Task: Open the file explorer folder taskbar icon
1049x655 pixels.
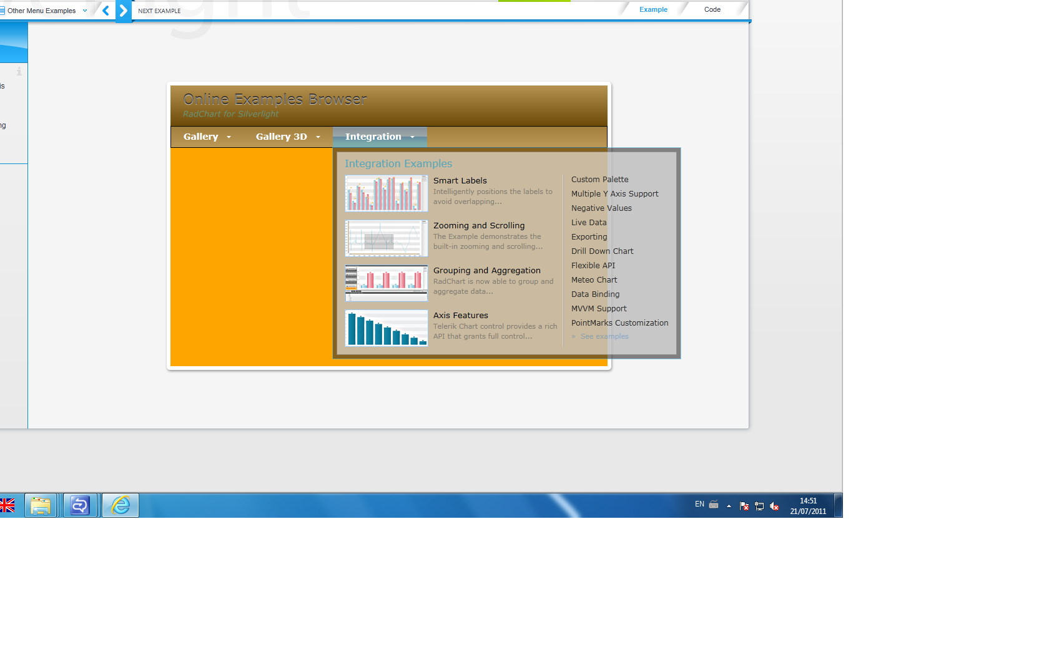Action: coord(41,505)
